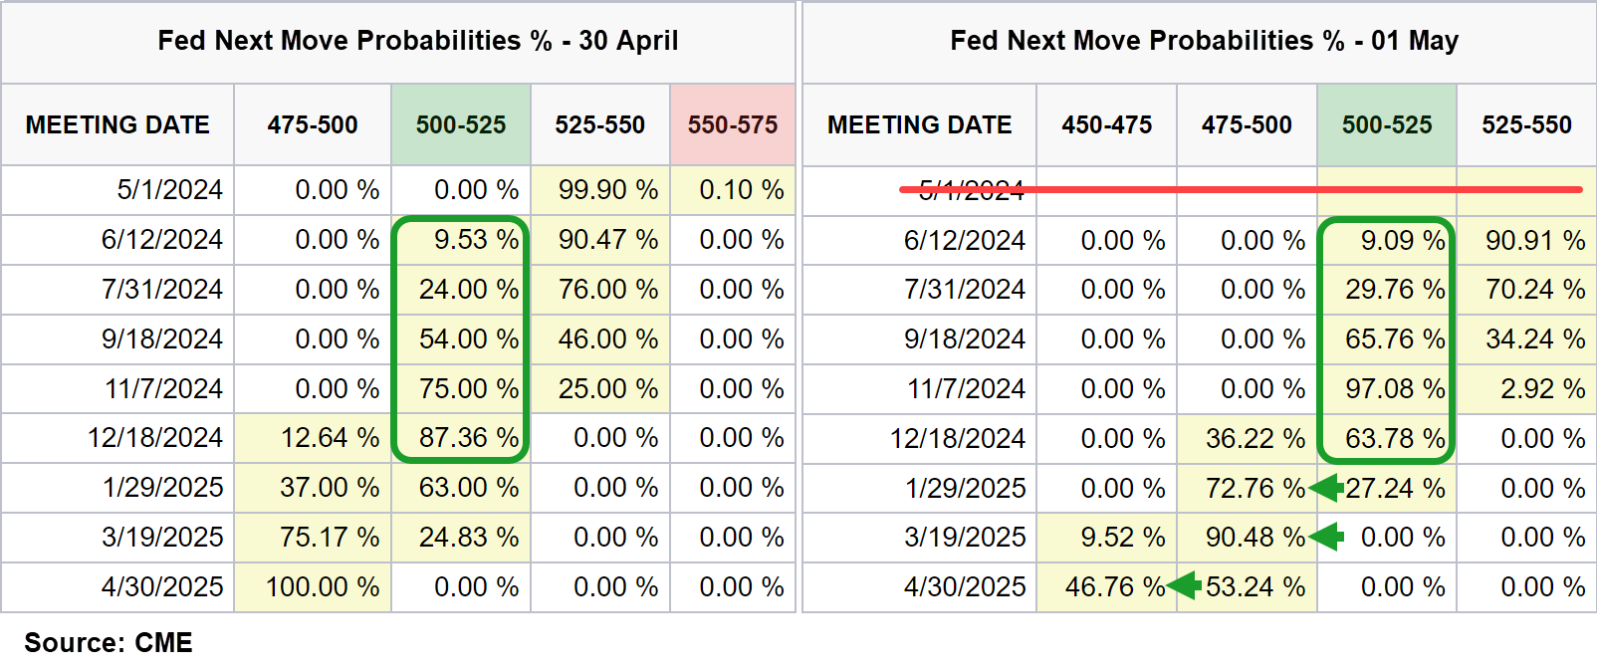The height and width of the screenshot is (671, 1597).
Task: Click the 450-475 column header
Action: point(1106,124)
